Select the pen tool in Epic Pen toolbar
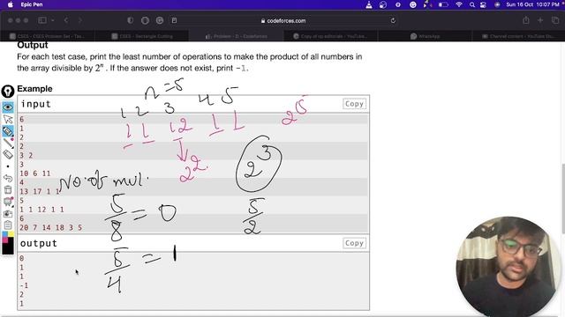Screen dimensions: 565x317 (8, 143)
